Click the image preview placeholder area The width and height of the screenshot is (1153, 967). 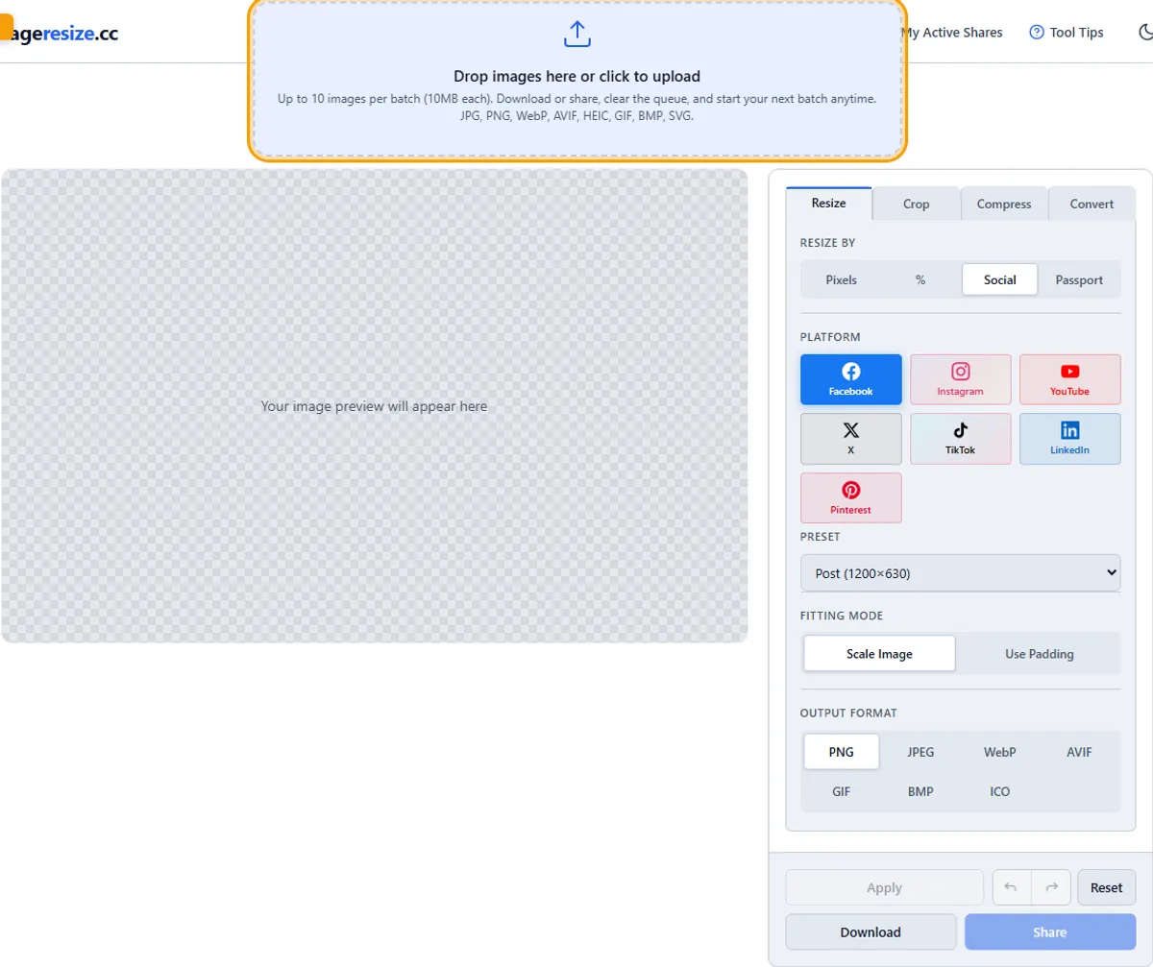(375, 406)
